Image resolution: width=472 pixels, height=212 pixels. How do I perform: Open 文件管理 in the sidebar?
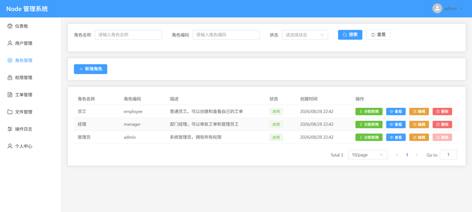[31, 112]
